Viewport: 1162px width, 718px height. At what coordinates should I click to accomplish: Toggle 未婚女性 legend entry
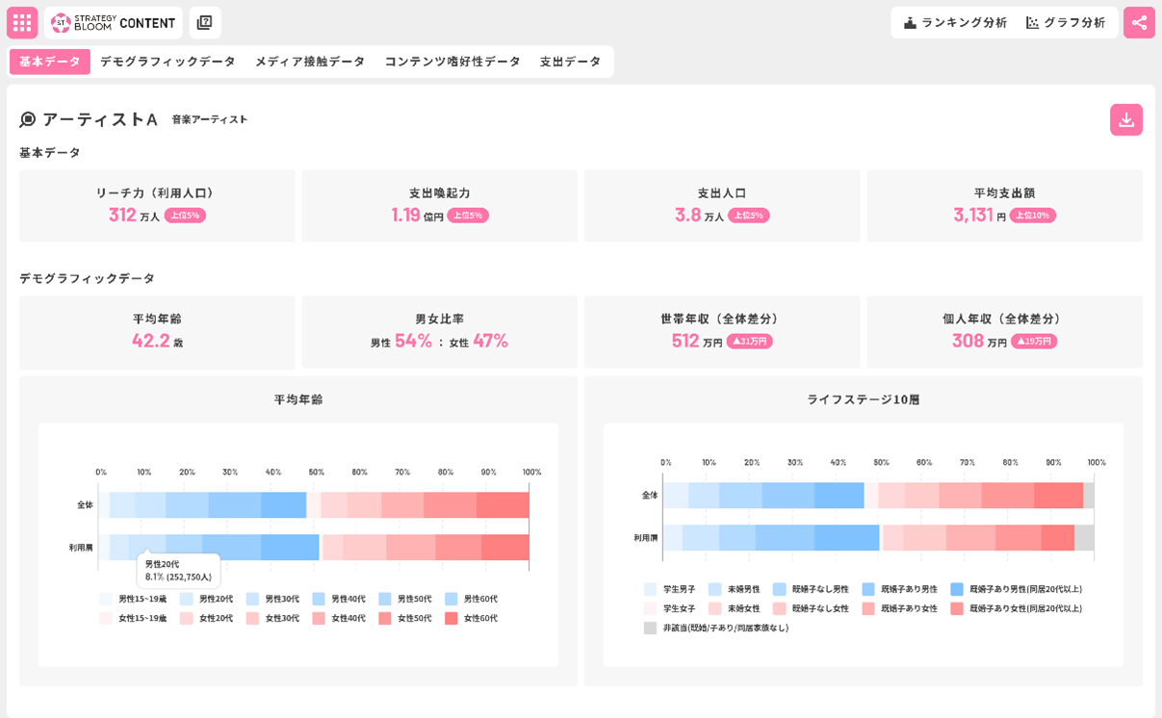pyautogui.click(x=735, y=608)
